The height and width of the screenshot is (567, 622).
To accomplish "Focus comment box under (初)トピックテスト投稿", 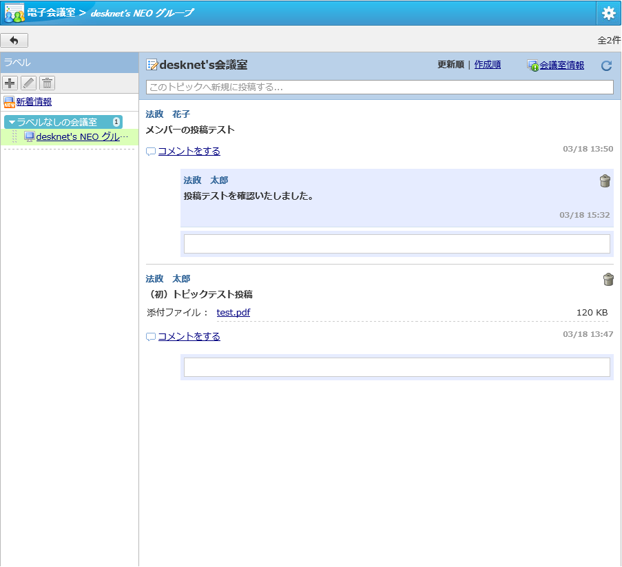I will coord(397,367).
